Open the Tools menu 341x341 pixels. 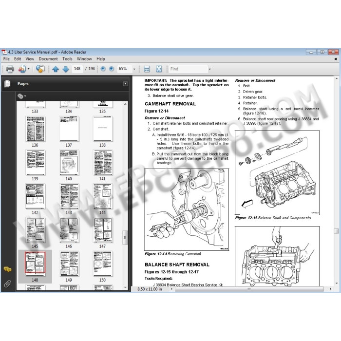pyautogui.click(x=67, y=59)
